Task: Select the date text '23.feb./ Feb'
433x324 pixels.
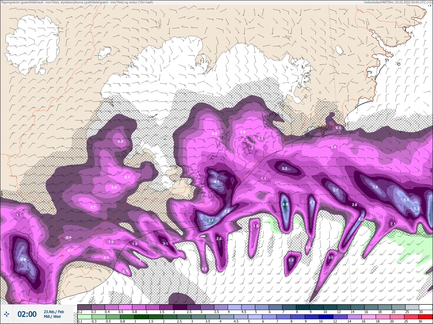Action: coord(54,311)
